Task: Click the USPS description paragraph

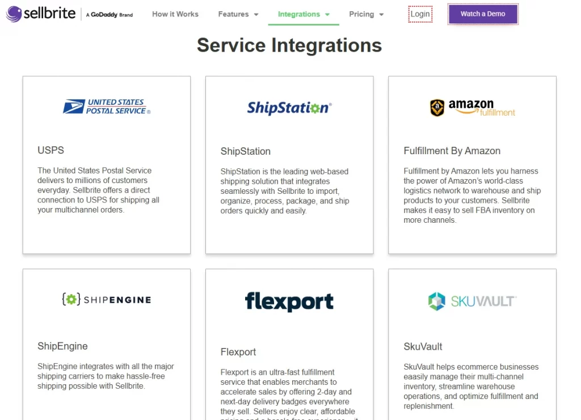Action: pyautogui.click(x=99, y=190)
